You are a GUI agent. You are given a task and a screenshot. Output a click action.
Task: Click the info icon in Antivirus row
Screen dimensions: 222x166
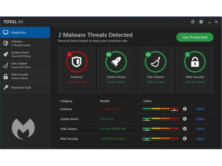(x=185, y=109)
